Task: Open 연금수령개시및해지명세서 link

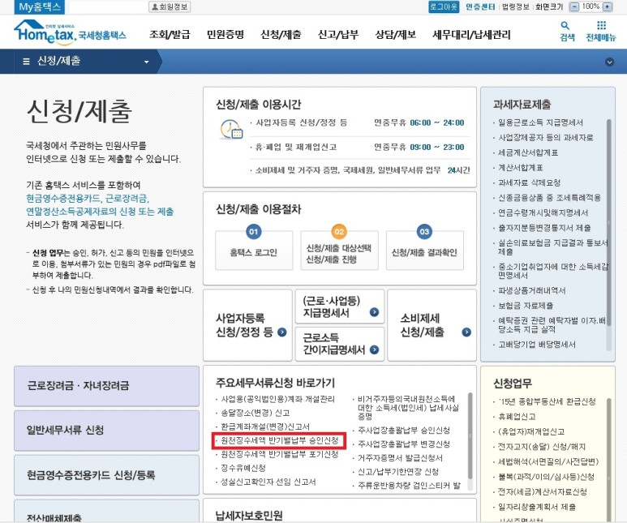Action: [x=543, y=212]
